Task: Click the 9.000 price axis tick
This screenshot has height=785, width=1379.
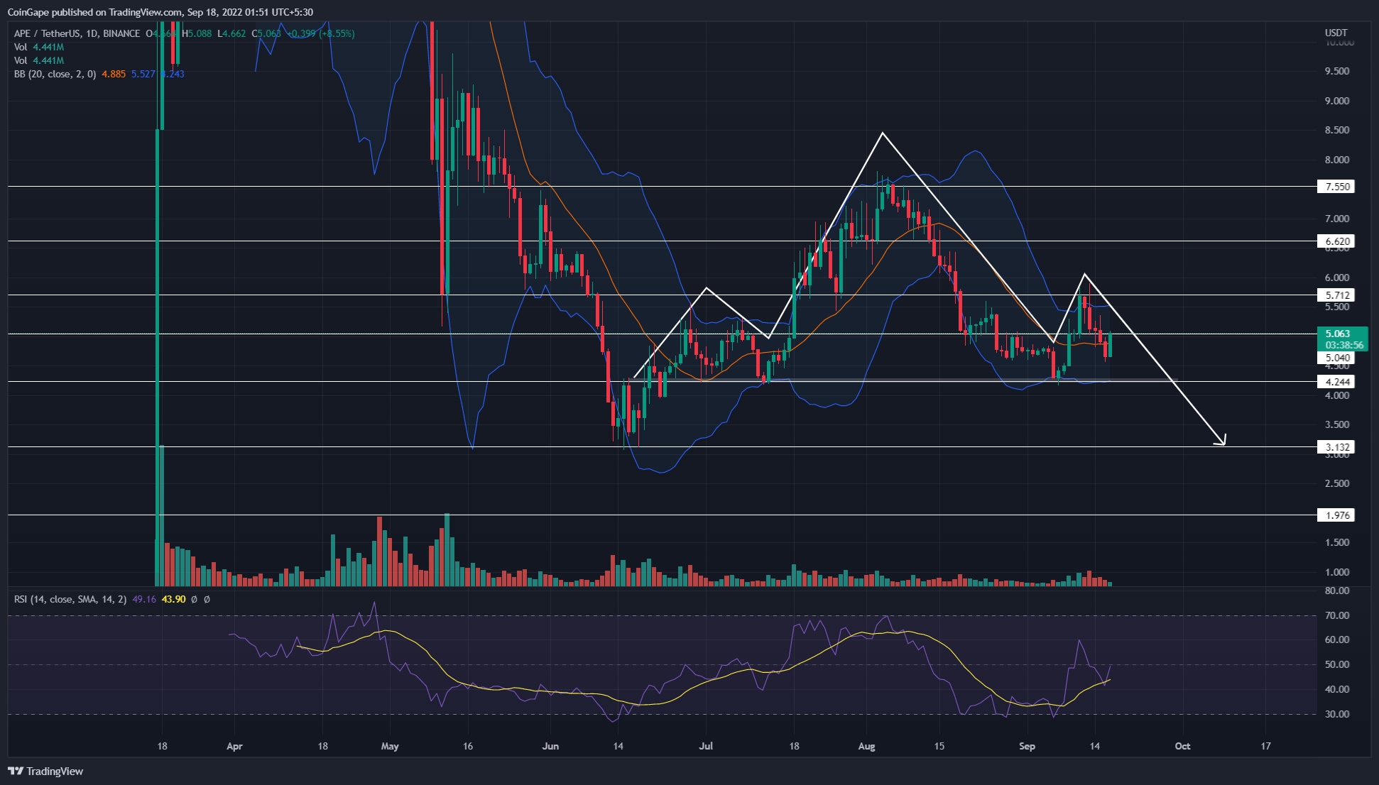Action: [1337, 101]
